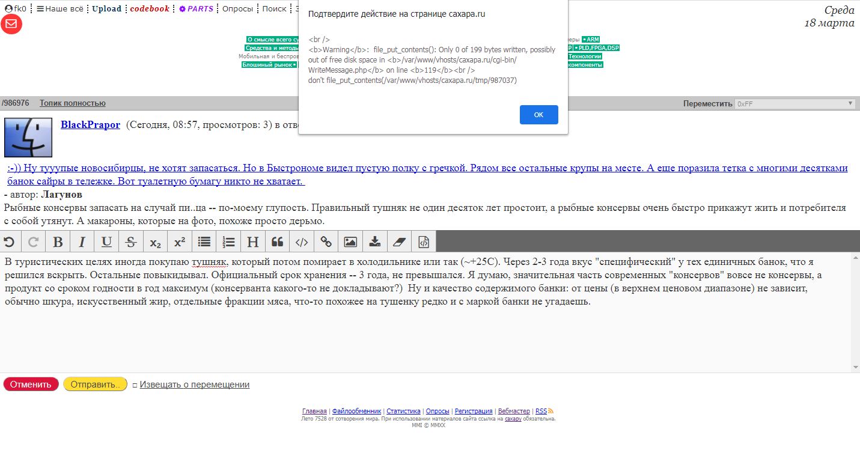Click the /986976 message number text
Image resolution: width=860 pixels, height=453 pixels.
point(15,103)
